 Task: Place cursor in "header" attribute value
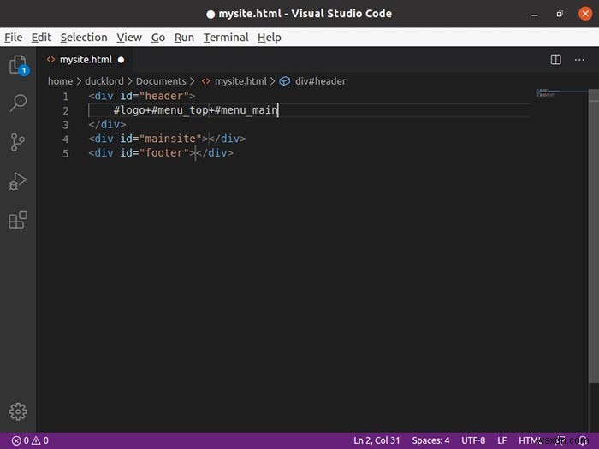click(x=164, y=96)
